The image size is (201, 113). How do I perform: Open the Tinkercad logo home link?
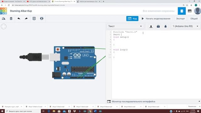pyautogui.click(x=3, y=11)
